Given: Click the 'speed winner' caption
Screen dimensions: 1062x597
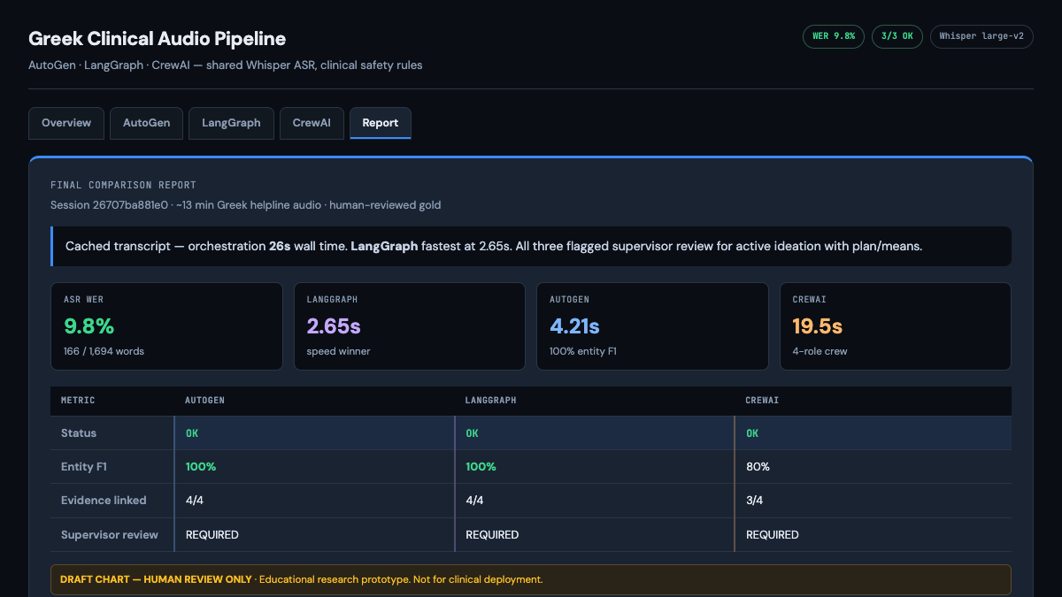Looking at the screenshot, I should (338, 351).
